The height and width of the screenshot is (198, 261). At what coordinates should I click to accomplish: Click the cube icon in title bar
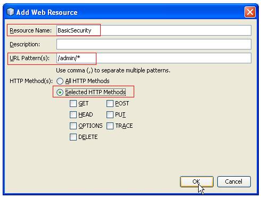coord(10,12)
